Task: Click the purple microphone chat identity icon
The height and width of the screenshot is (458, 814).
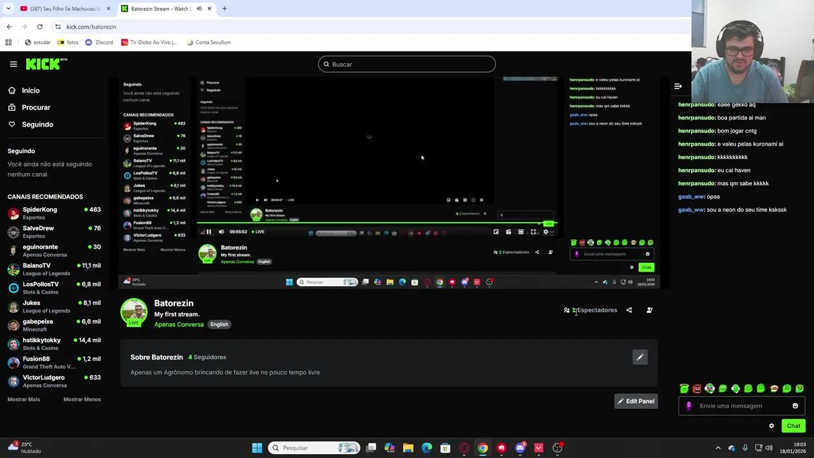Action: tap(689, 406)
